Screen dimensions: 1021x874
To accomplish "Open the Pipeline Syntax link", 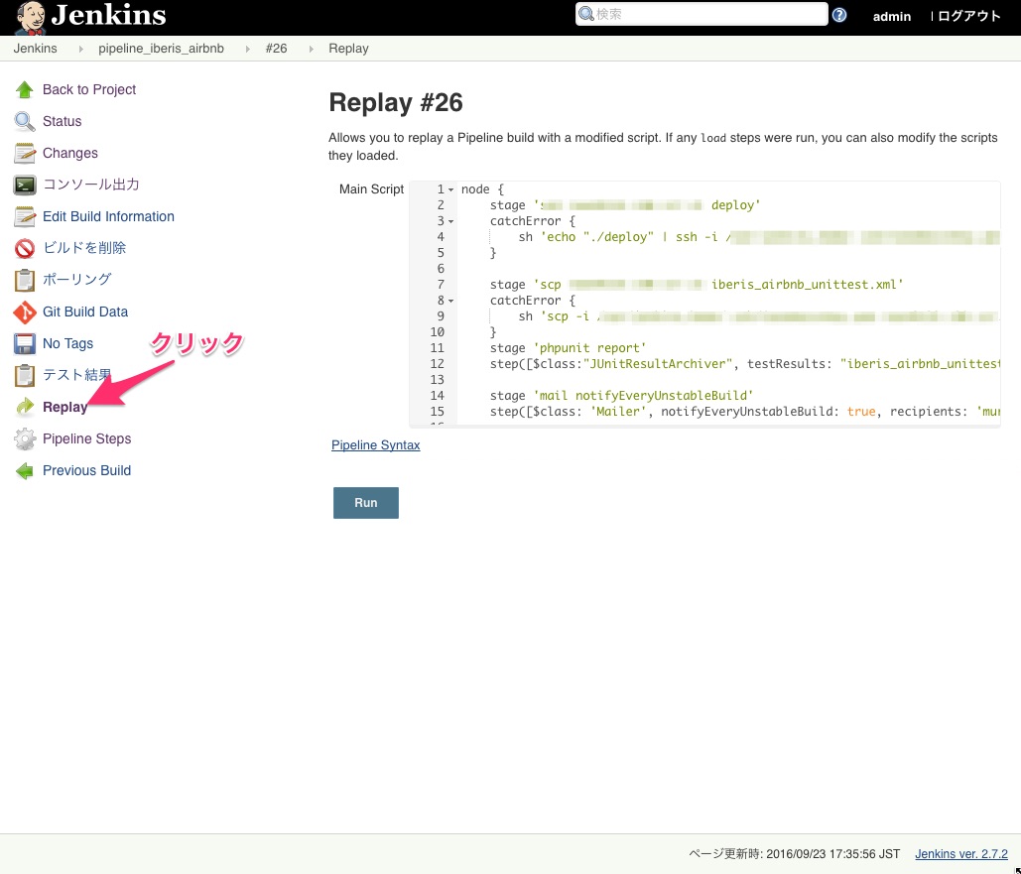I will tap(376, 444).
